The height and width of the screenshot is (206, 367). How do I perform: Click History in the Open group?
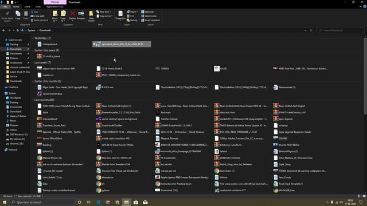click(132, 21)
